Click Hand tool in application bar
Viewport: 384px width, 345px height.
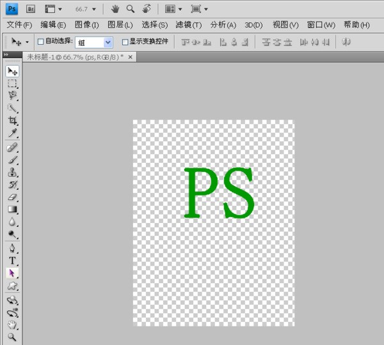pyautogui.click(x=115, y=9)
